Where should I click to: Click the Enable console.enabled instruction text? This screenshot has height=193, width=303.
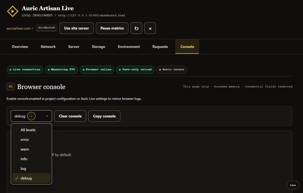[x=74, y=99]
